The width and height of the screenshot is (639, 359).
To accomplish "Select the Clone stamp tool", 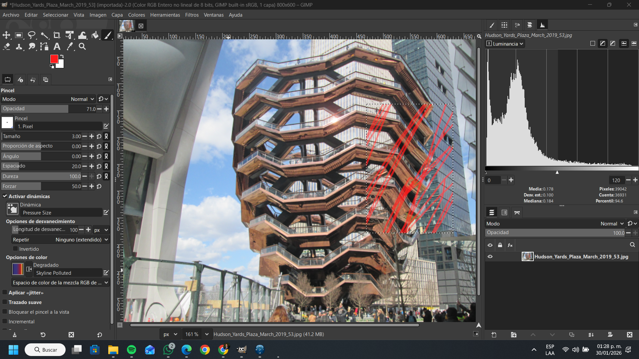I will [19, 47].
